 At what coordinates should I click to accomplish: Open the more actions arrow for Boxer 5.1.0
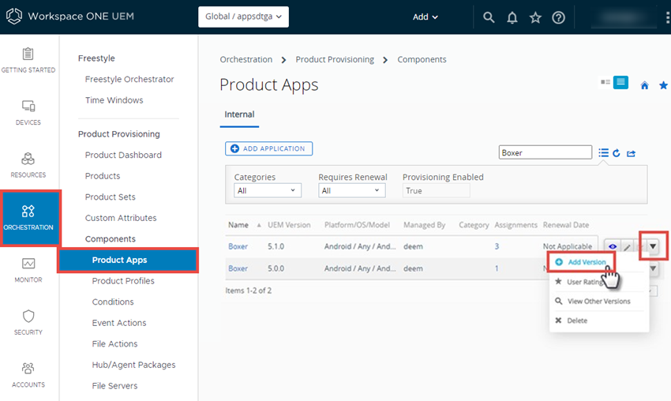coord(653,246)
